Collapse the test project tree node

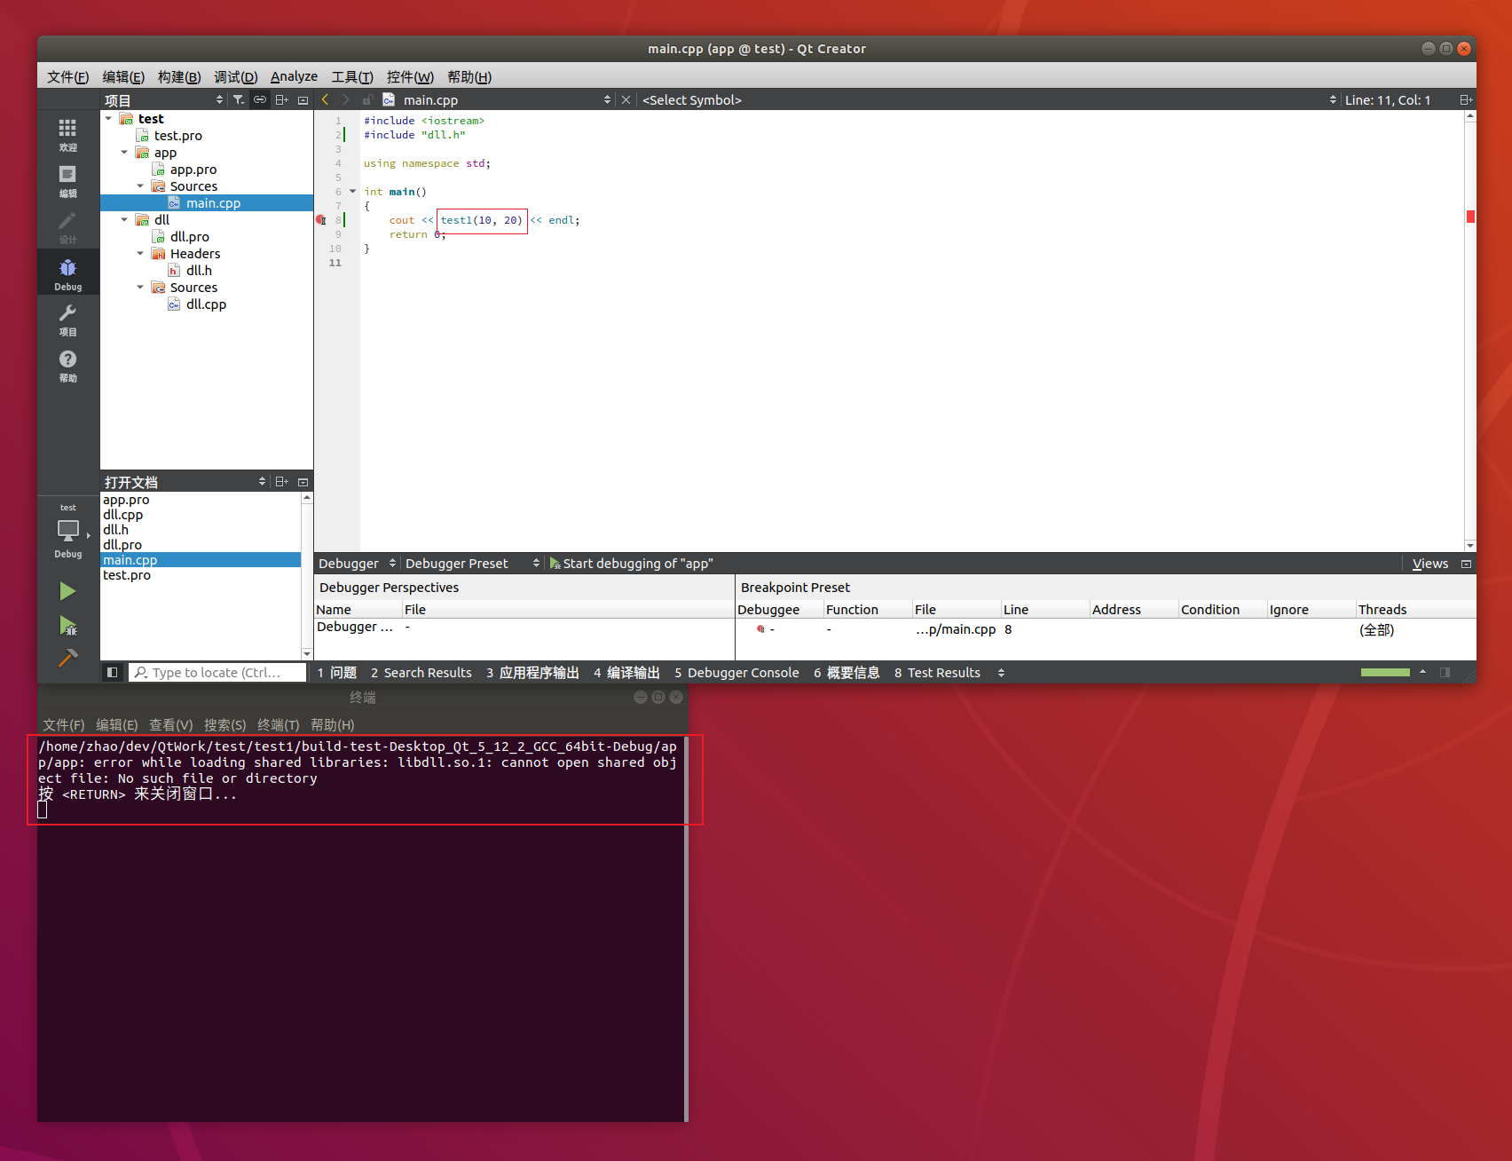click(108, 119)
